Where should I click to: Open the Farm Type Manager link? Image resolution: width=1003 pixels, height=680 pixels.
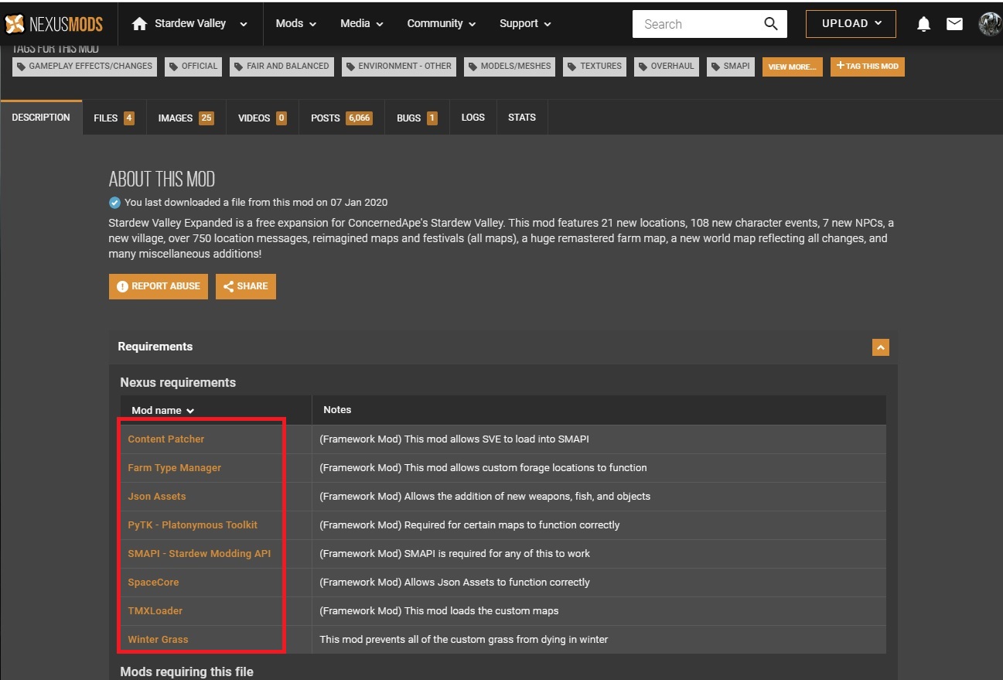coord(175,468)
